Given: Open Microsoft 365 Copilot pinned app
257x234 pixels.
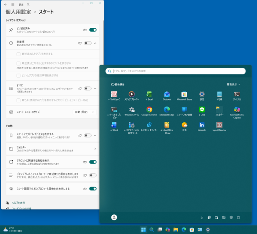Looking at the screenshot, I should coord(237,113).
